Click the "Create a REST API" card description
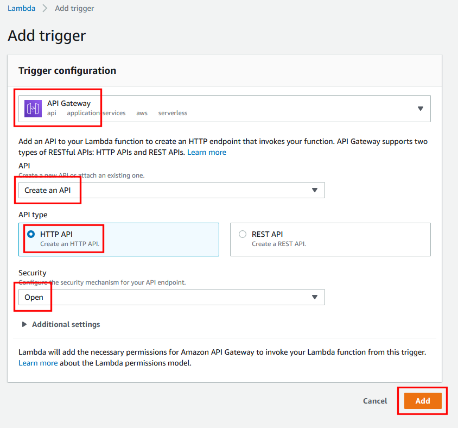The image size is (458, 428). point(279,244)
